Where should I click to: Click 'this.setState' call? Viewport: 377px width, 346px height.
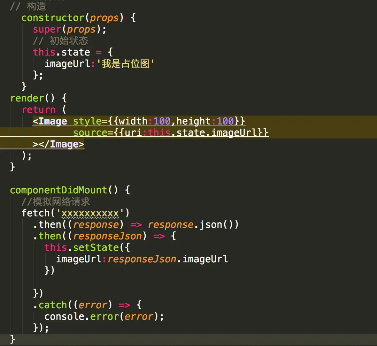pyautogui.click(x=81, y=248)
